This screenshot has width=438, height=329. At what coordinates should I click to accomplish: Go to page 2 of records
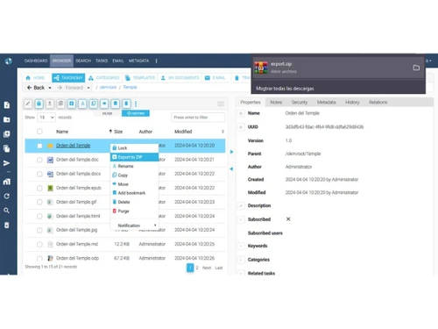pos(197,268)
